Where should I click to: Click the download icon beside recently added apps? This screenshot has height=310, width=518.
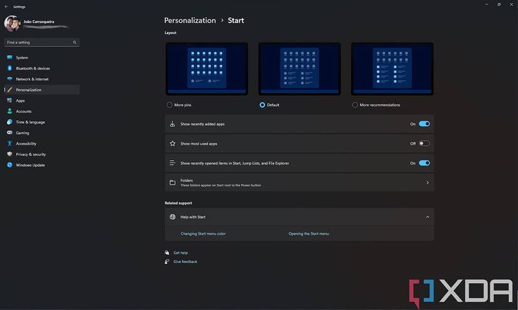[173, 124]
